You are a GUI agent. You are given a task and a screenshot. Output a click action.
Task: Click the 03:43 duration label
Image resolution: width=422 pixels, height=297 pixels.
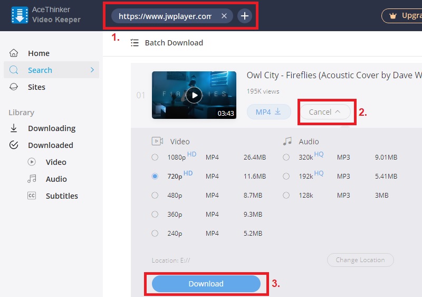coord(226,113)
